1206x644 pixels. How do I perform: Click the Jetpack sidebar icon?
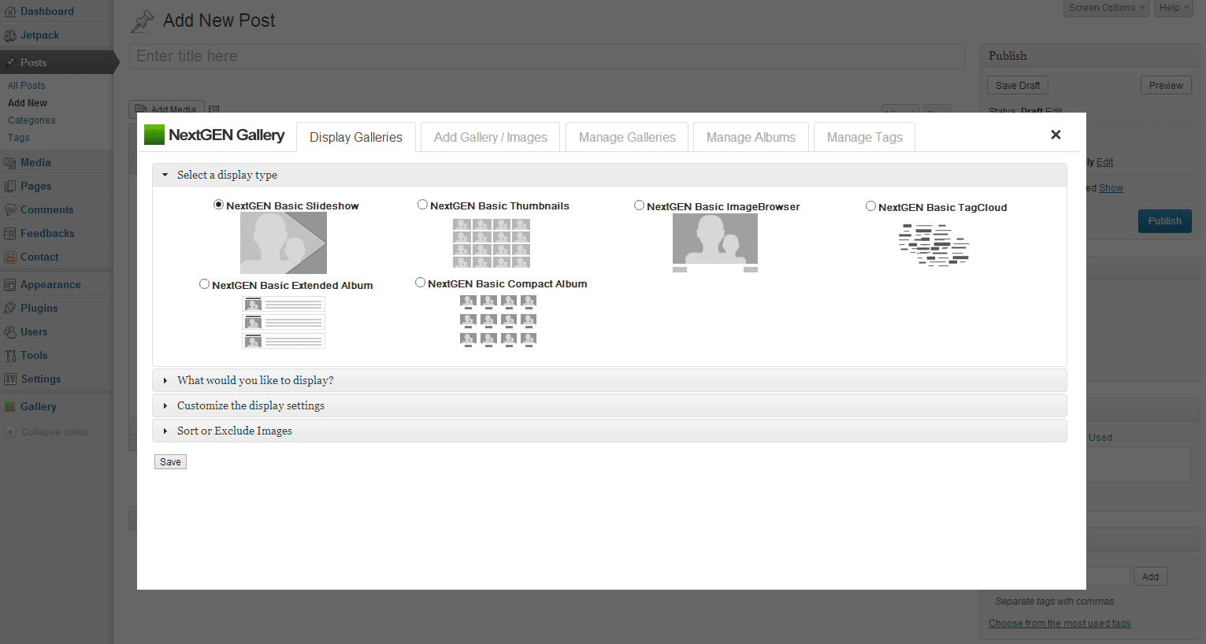[10, 35]
